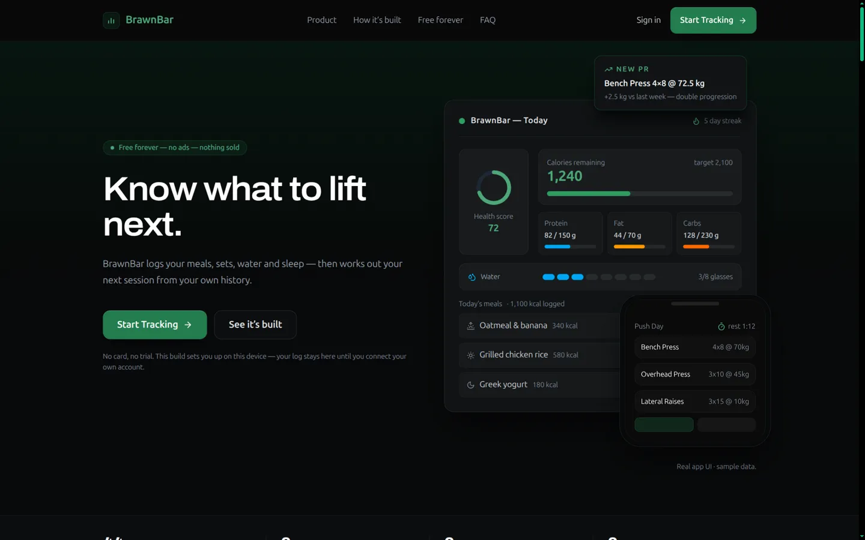Click Start Tracking in the navigation bar
865x540 pixels.
(713, 20)
